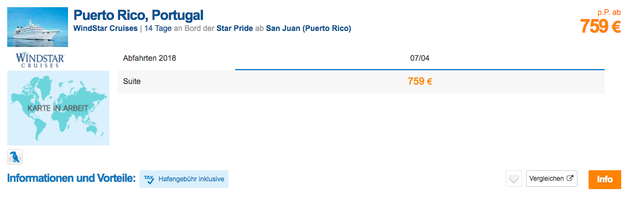Click the Suite cabin category row
Screen dimensions: 629x199
click(x=361, y=81)
